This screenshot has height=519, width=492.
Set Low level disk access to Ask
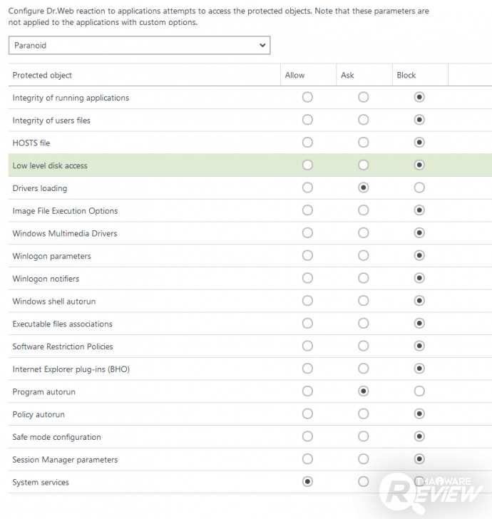364,165
